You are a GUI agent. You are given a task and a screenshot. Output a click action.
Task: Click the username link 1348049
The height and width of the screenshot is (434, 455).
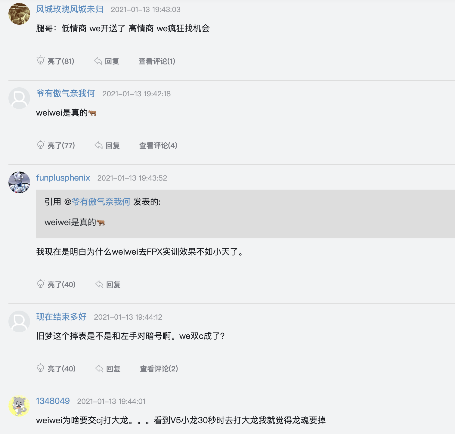tap(53, 401)
